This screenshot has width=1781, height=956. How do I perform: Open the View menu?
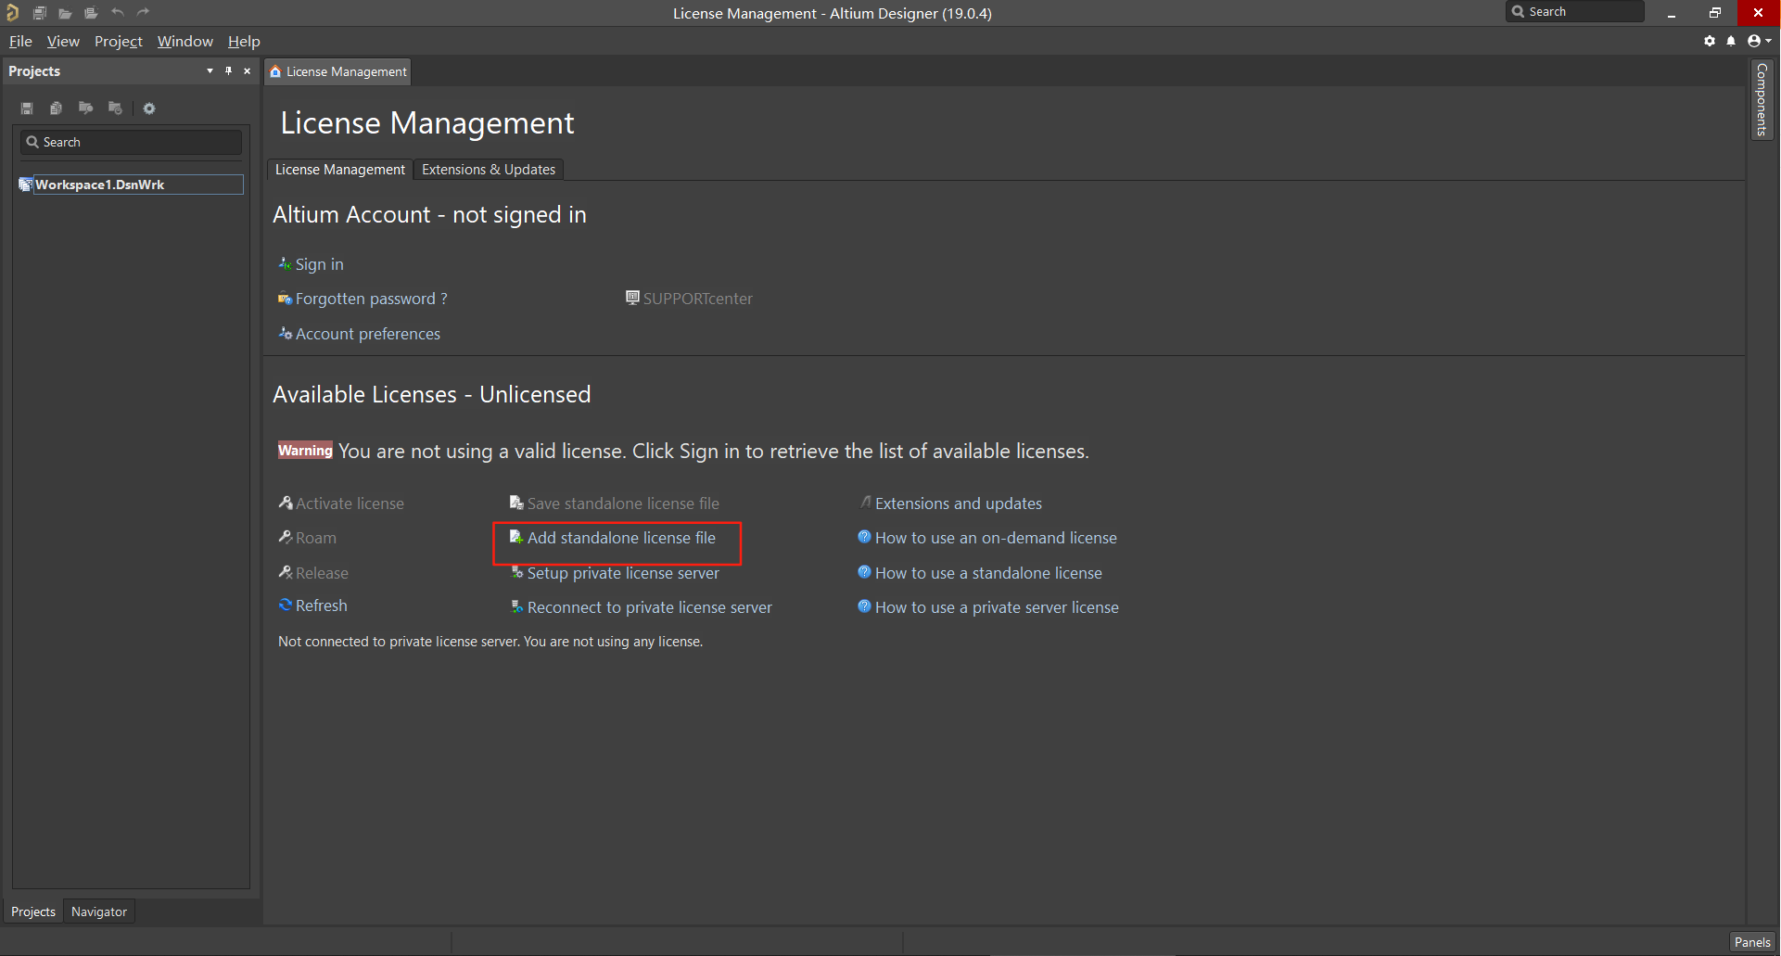click(x=63, y=41)
